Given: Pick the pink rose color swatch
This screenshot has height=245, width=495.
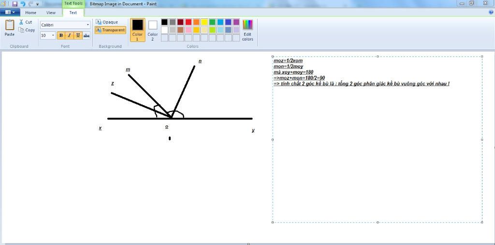Looking at the screenshot, I should coord(189,30).
